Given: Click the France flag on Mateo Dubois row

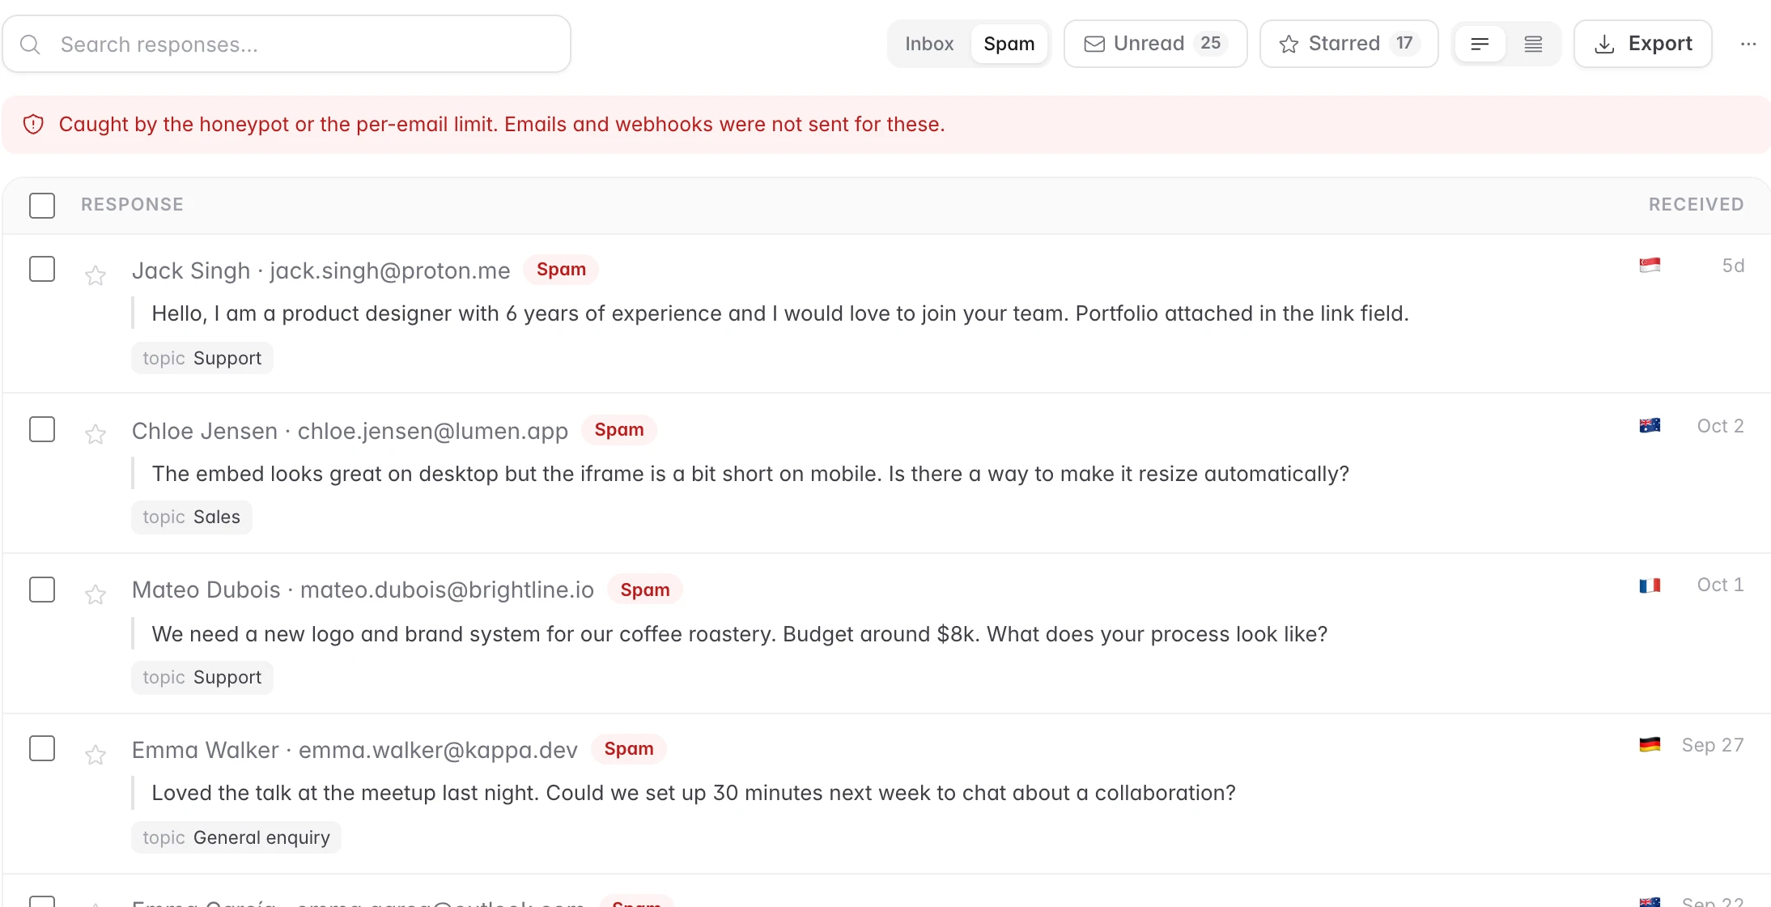Looking at the screenshot, I should click(x=1650, y=586).
